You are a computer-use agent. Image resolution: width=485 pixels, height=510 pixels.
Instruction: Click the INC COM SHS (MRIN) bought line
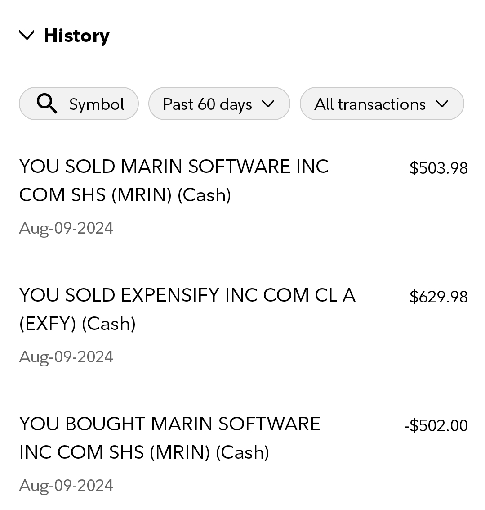point(144,452)
